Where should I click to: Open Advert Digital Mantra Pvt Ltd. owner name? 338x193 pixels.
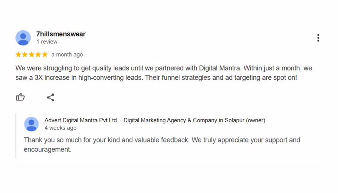(81, 120)
